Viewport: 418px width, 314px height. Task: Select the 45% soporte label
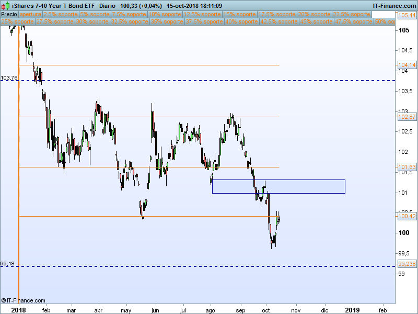316,21
